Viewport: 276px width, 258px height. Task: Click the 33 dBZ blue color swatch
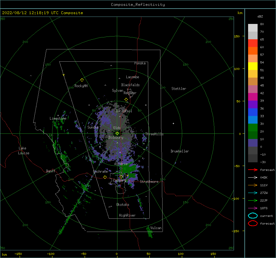(253, 120)
